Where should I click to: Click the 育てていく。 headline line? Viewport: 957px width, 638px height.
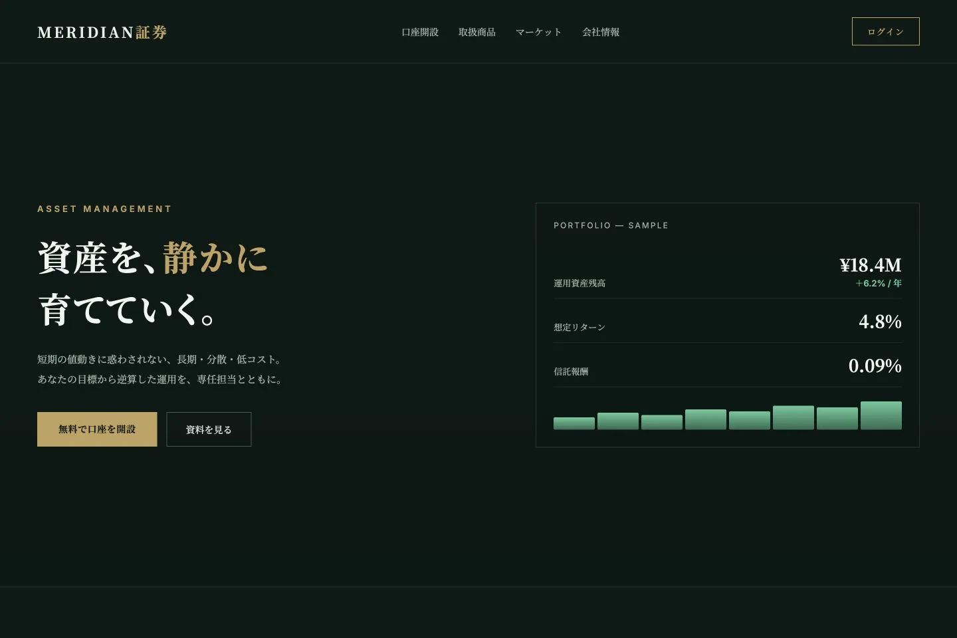(128, 310)
